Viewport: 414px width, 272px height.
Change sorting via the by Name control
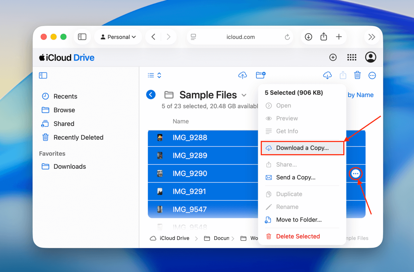click(x=360, y=95)
